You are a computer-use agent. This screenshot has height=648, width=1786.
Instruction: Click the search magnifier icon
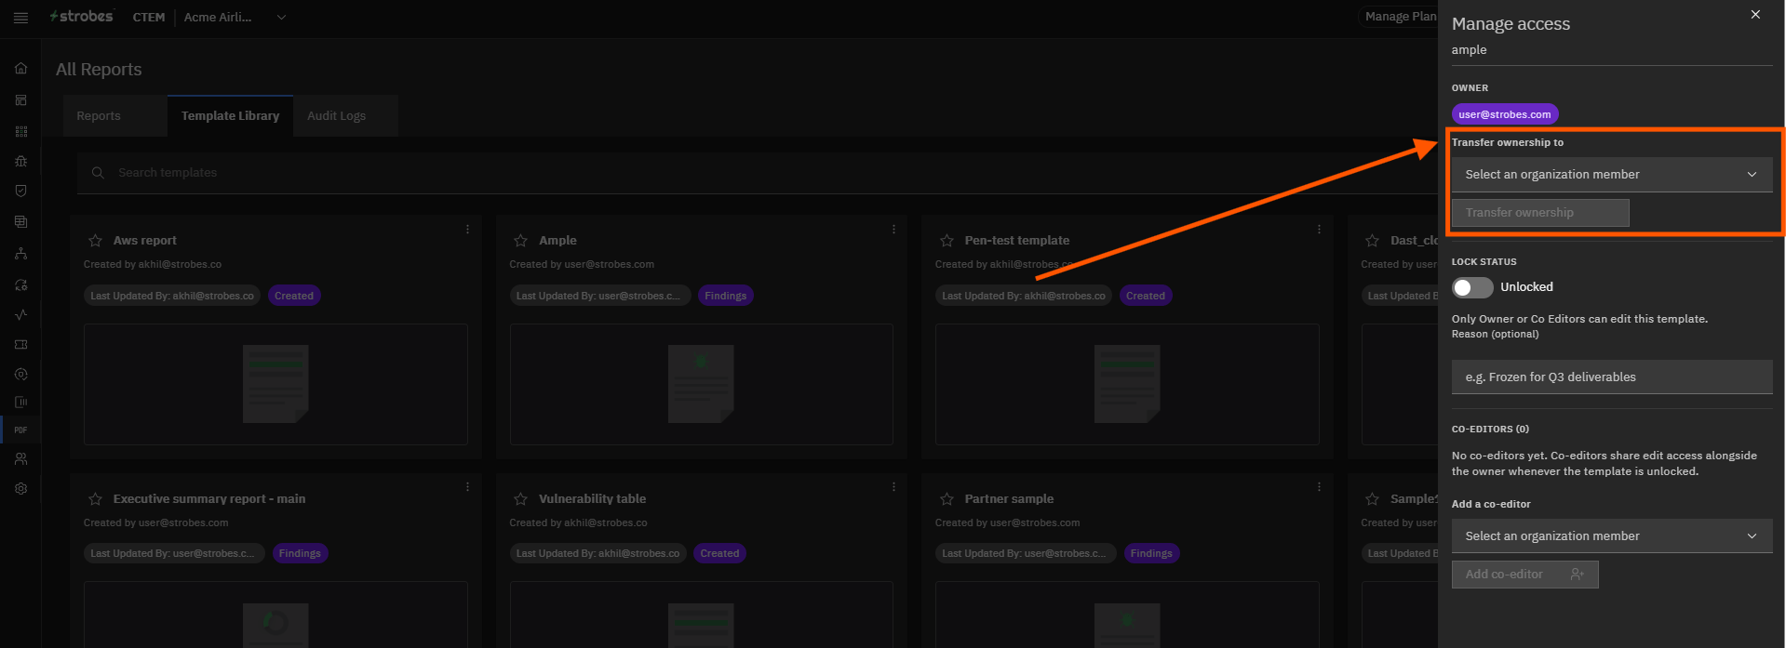click(x=98, y=173)
